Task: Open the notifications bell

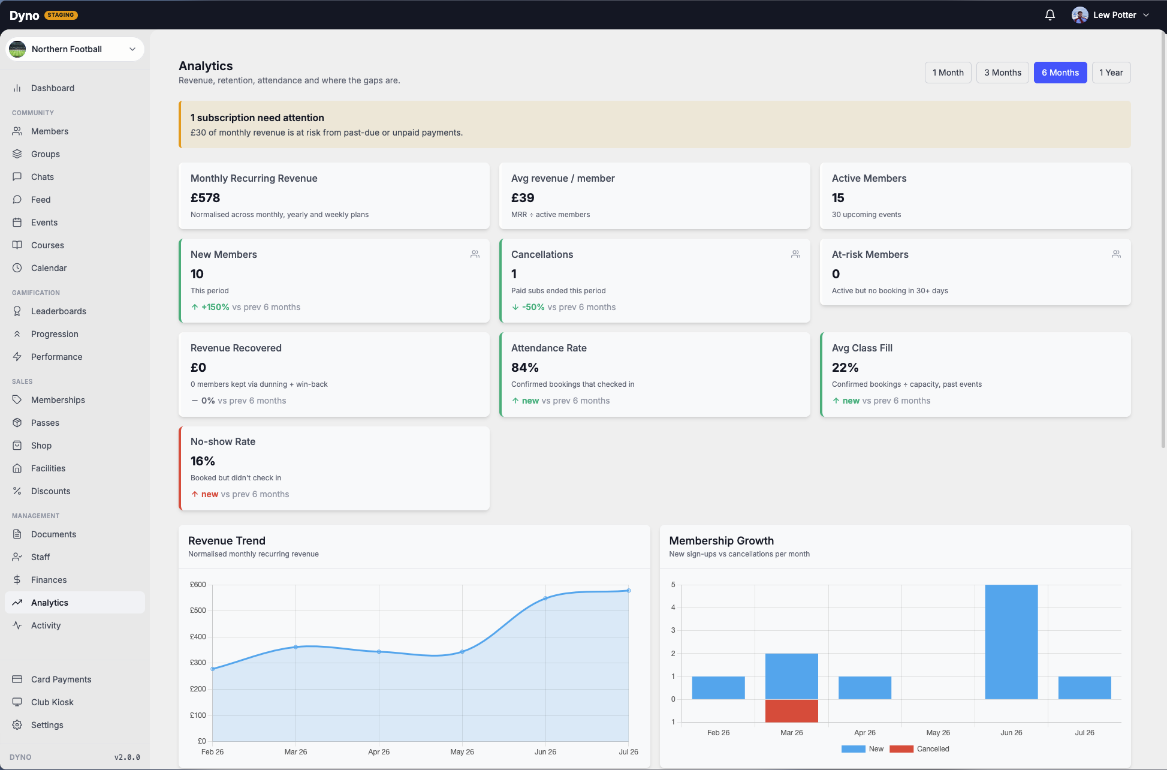Action: click(1050, 15)
